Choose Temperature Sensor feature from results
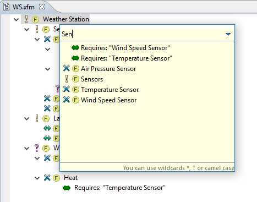Image resolution: width=257 pixels, height=202 pixels. [110, 90]
